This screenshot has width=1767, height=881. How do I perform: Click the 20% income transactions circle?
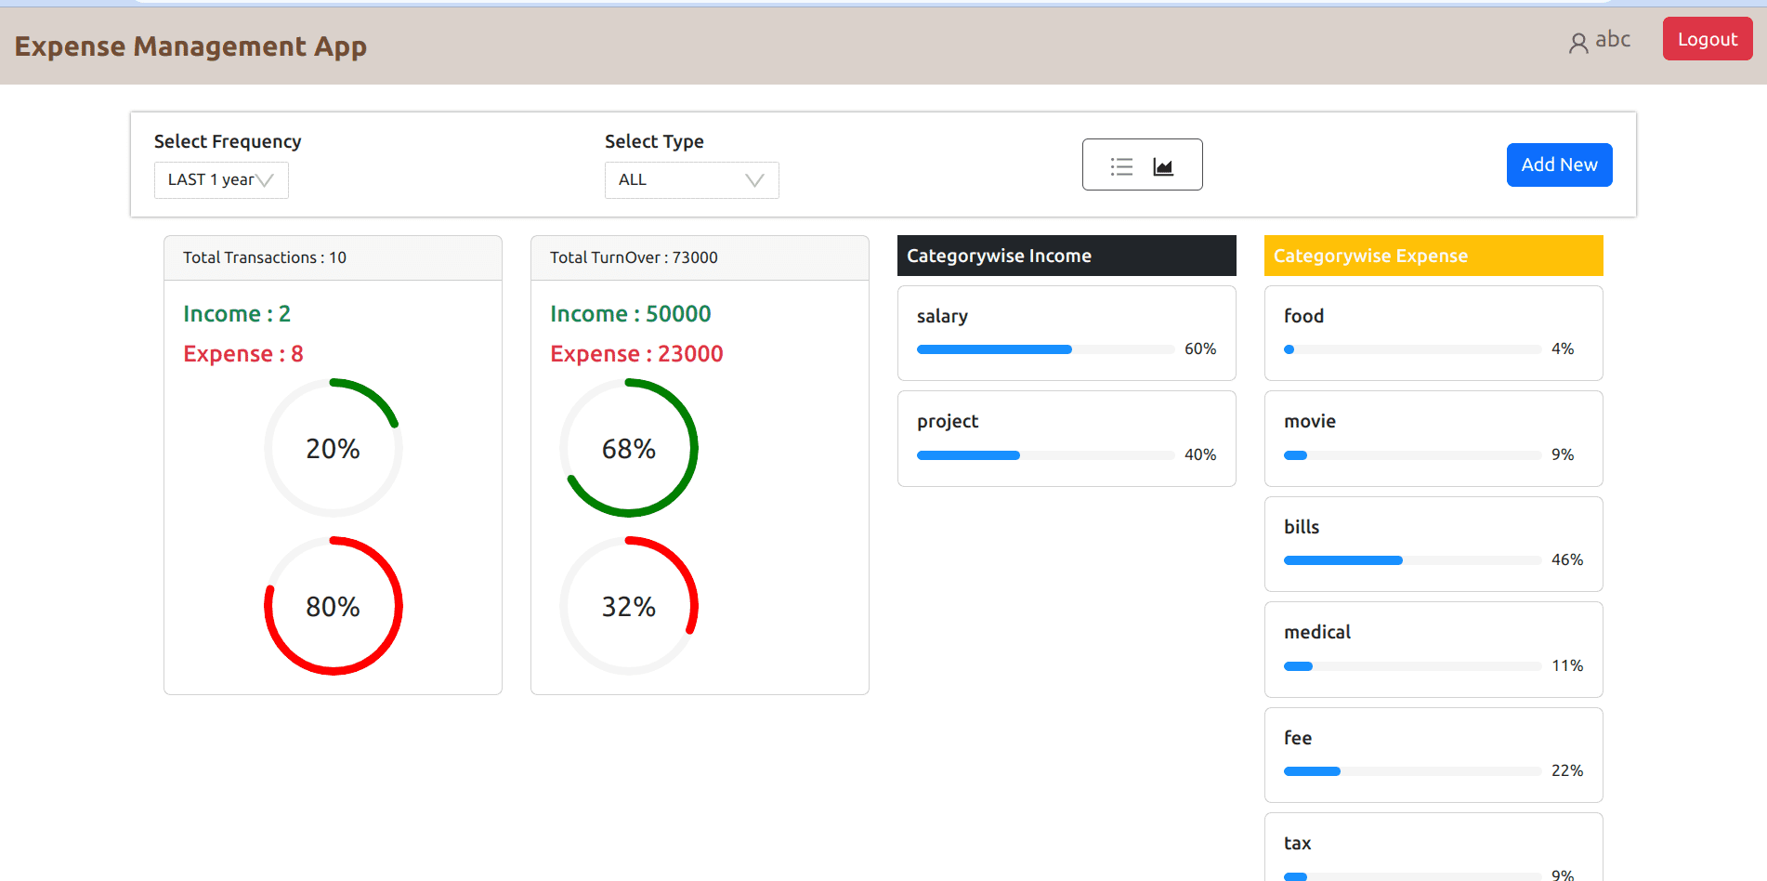[x=334, y=448]
